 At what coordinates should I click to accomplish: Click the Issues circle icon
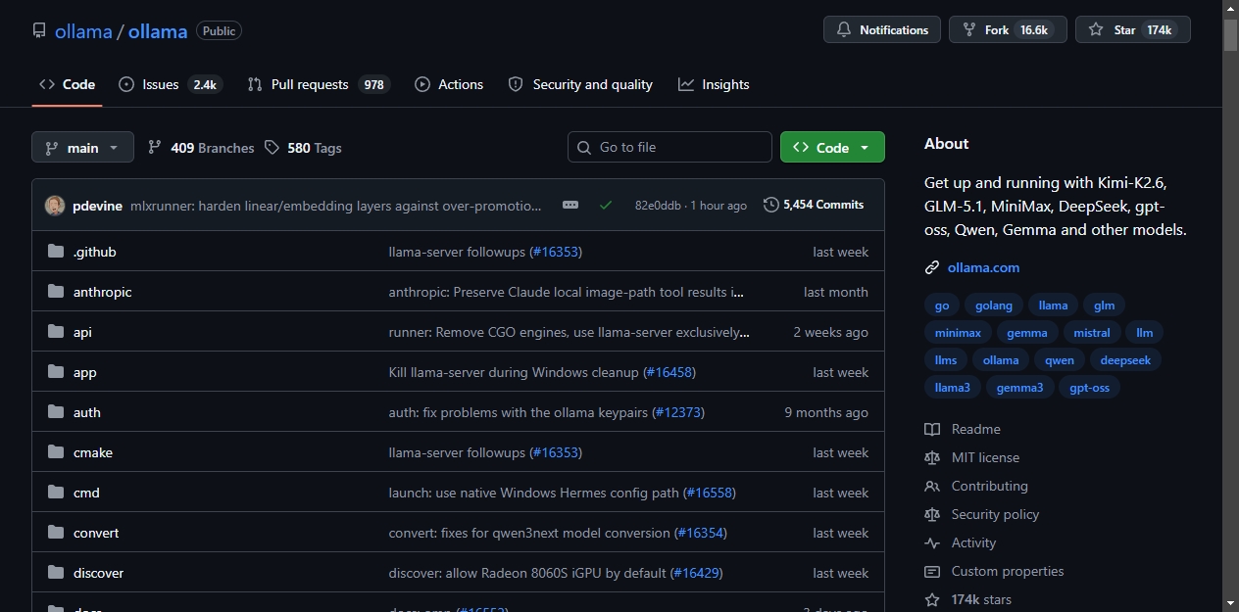point(126,84)
